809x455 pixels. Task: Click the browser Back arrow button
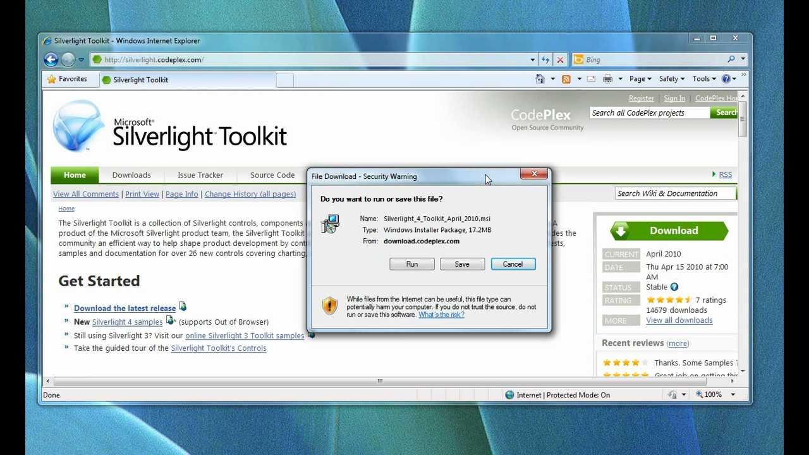tap(51, 59)
